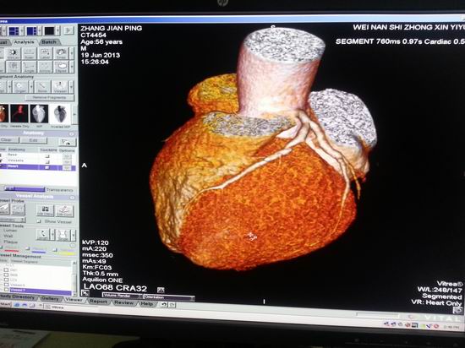Enable the Show Vessel checkbox

click(39, 221)
